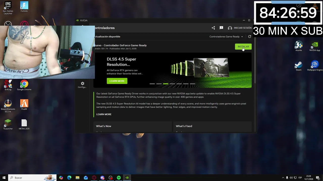Open Epic Games Launcher desktop icon
Viewport: 323px width, 181px height.
pos(8,8)
